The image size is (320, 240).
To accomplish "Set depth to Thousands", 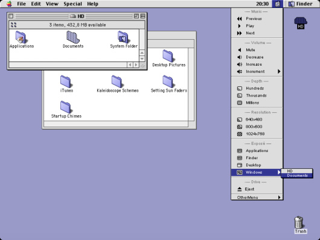I will click(x=257, y=95).
